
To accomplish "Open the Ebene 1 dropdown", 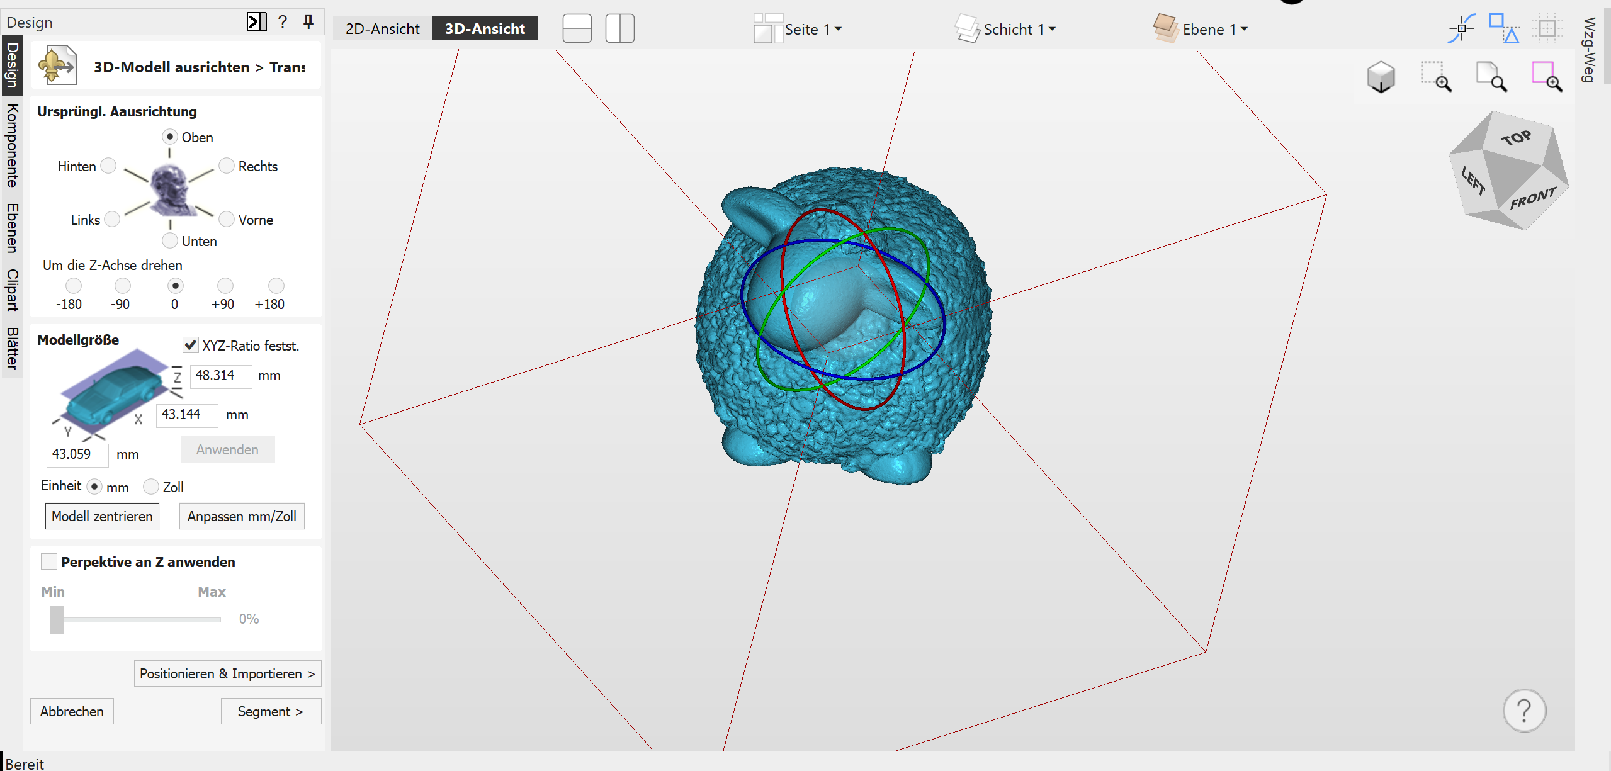I will (x=1215, y=29).
